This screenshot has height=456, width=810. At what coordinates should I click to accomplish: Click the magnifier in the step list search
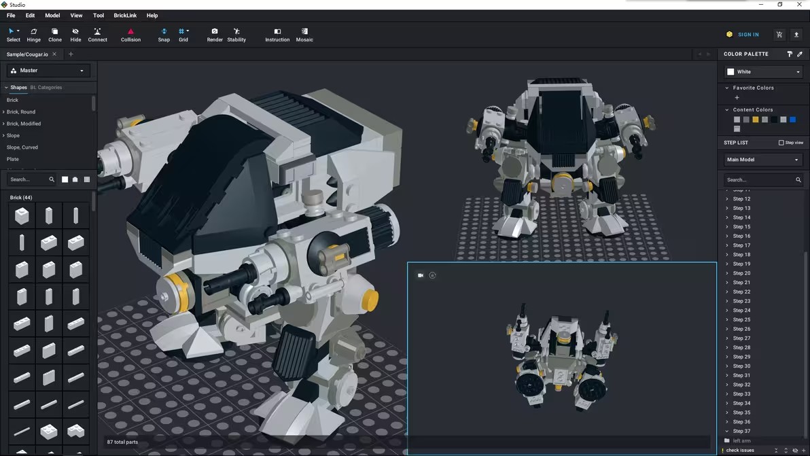click(798, 179)
